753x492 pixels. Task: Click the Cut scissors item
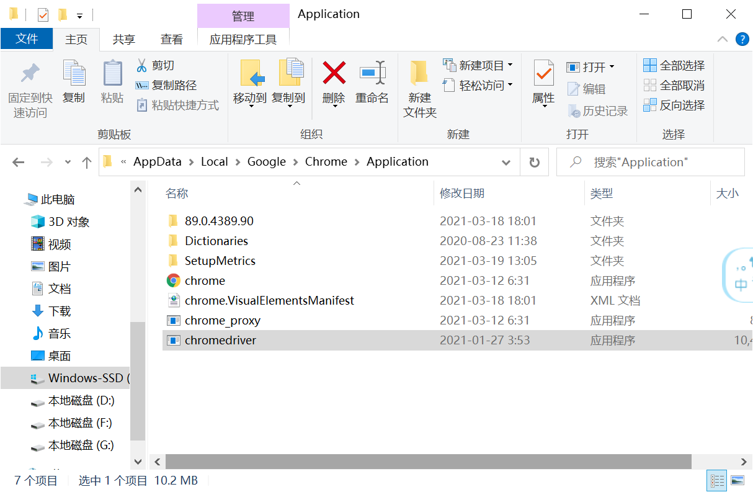(x=155, y=65)
